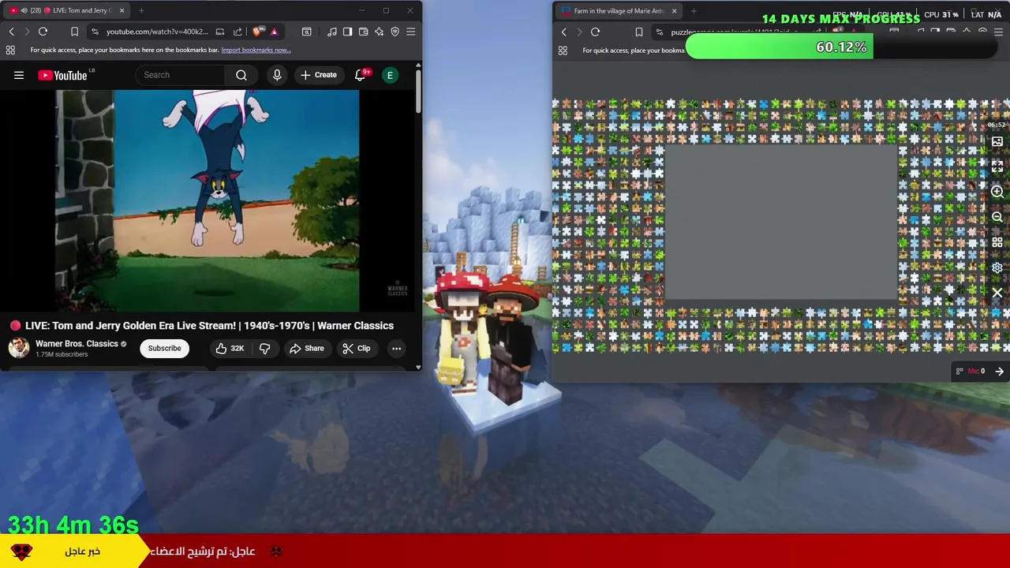Image resolution: width=1010 pixels, height=568 pixels.
Task: Switch to the LIVE: Tom and Jerry tab
Action: tap(66, 10)
